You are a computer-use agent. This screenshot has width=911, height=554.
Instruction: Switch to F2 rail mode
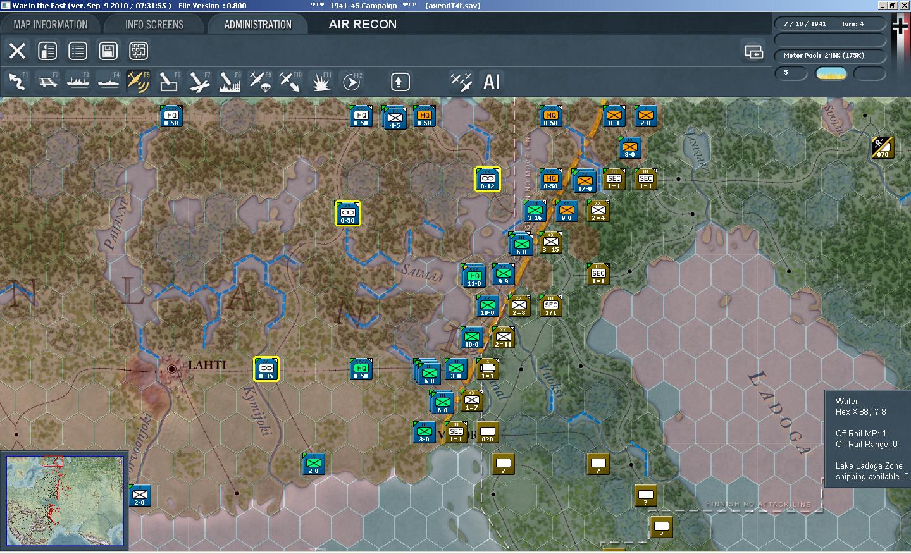coord(47,82)
